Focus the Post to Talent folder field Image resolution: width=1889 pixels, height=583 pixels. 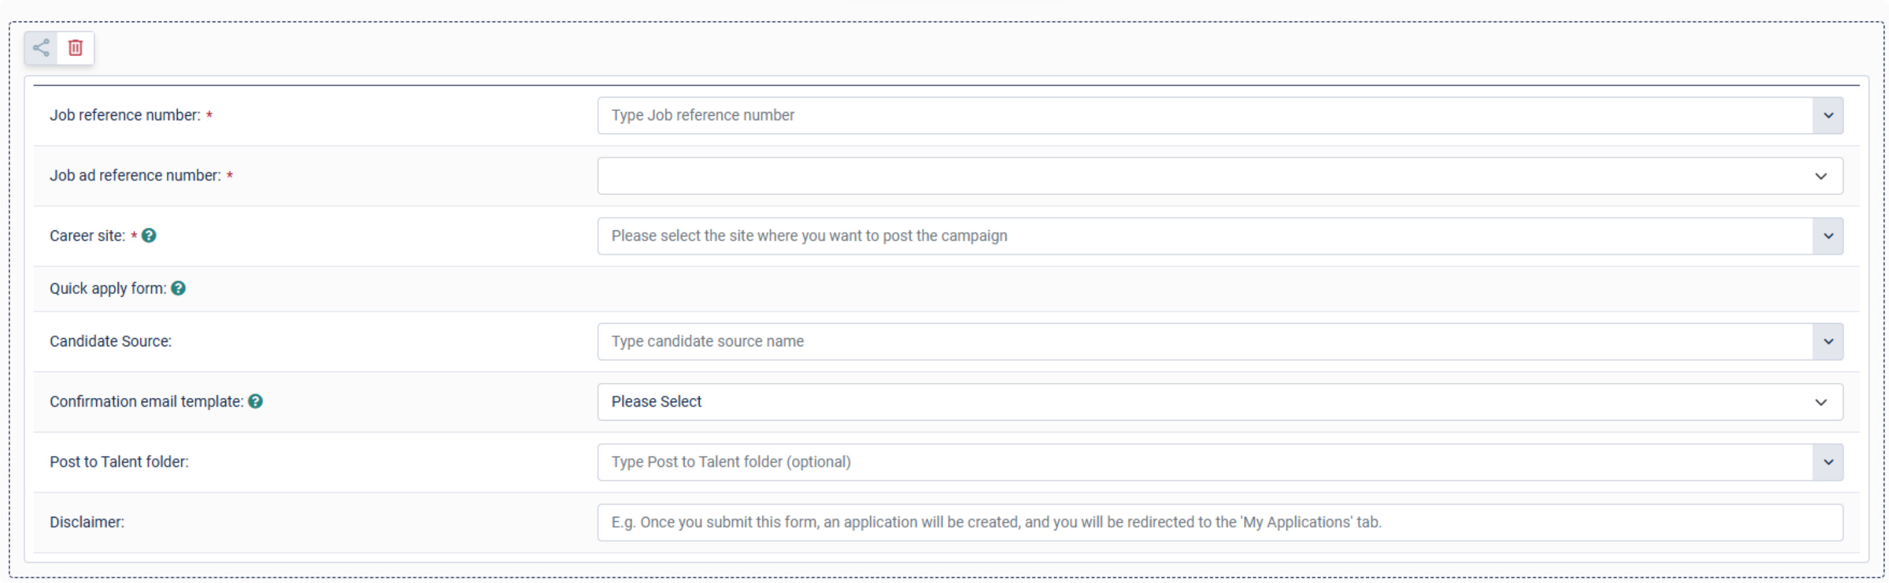click(1205, 462)
